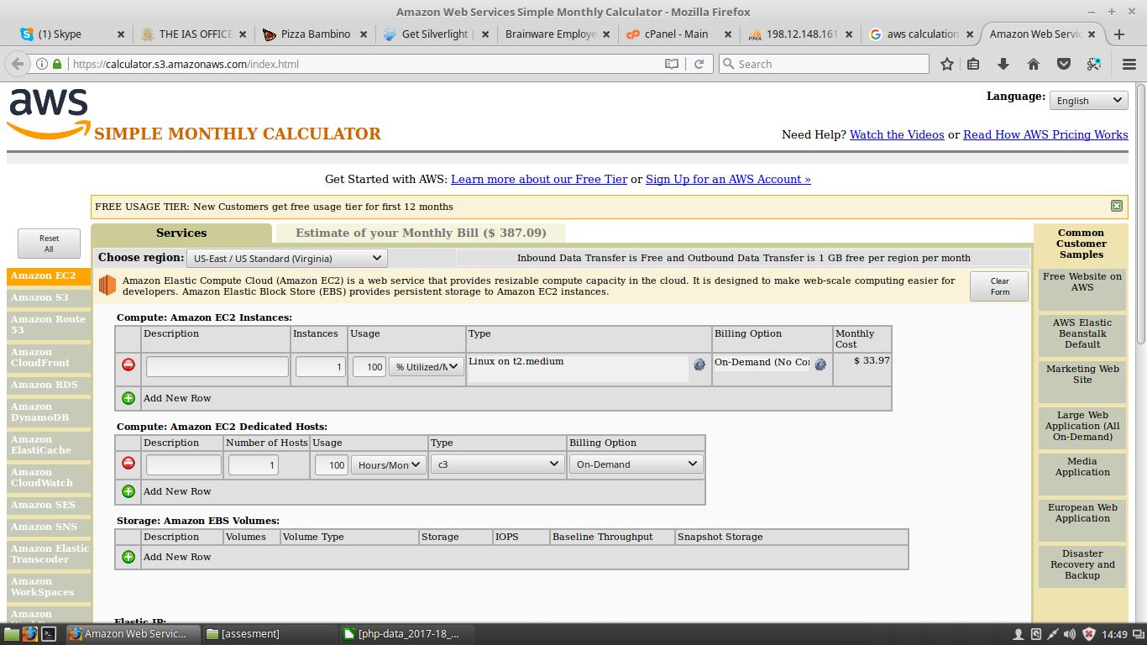
Task: Open Firefox downloads arrow
Action: click(1003, 64)
